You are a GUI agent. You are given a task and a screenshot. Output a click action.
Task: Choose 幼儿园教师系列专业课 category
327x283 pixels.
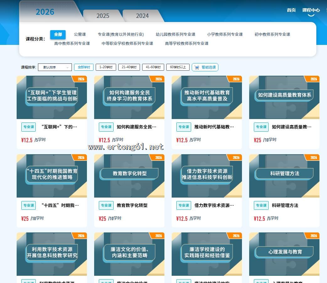(175, 35)
